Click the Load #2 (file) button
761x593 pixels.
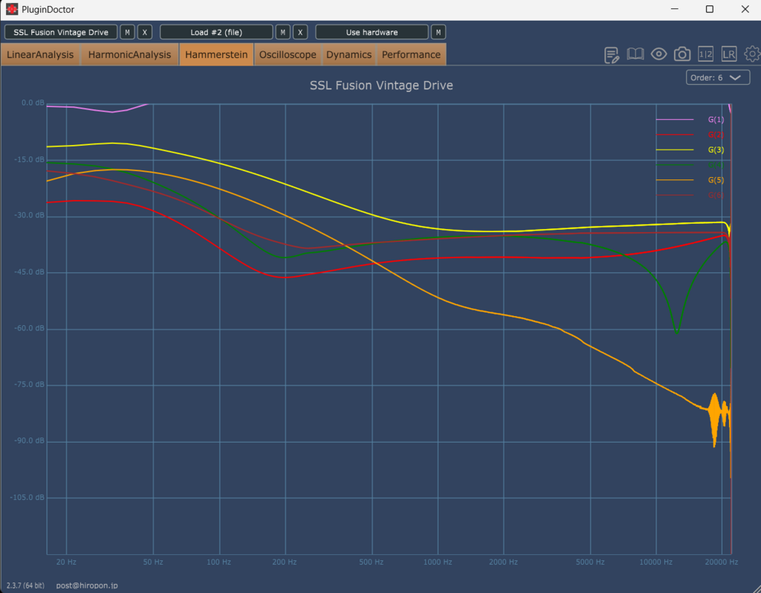click(216, 32)
